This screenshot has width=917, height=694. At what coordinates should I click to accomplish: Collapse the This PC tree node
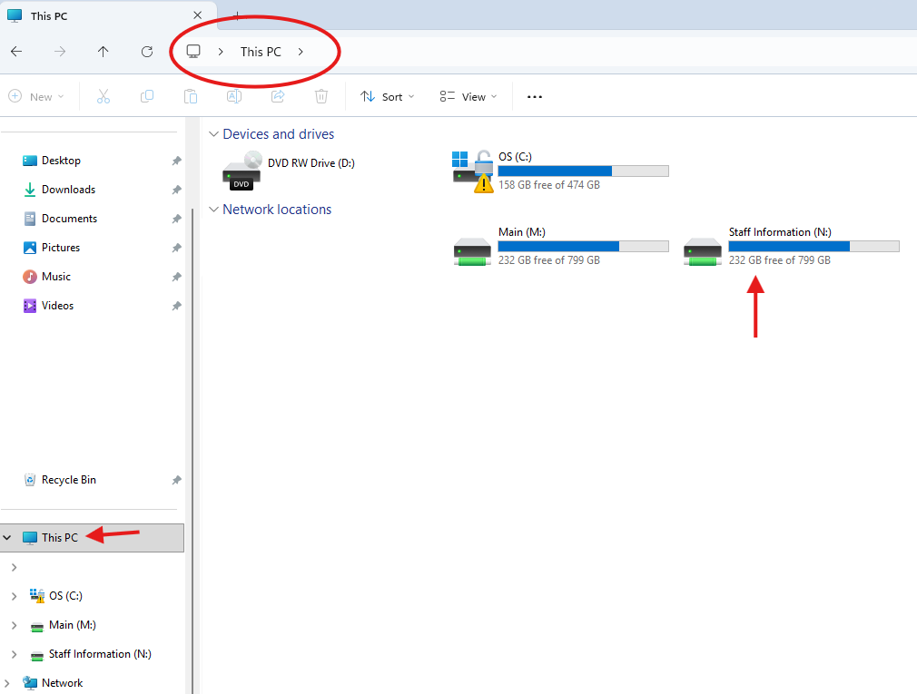click(7, 537)
